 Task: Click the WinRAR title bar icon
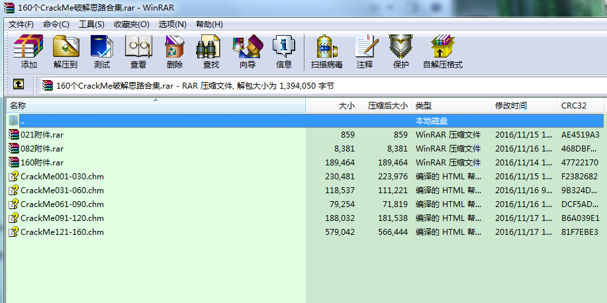9,8
